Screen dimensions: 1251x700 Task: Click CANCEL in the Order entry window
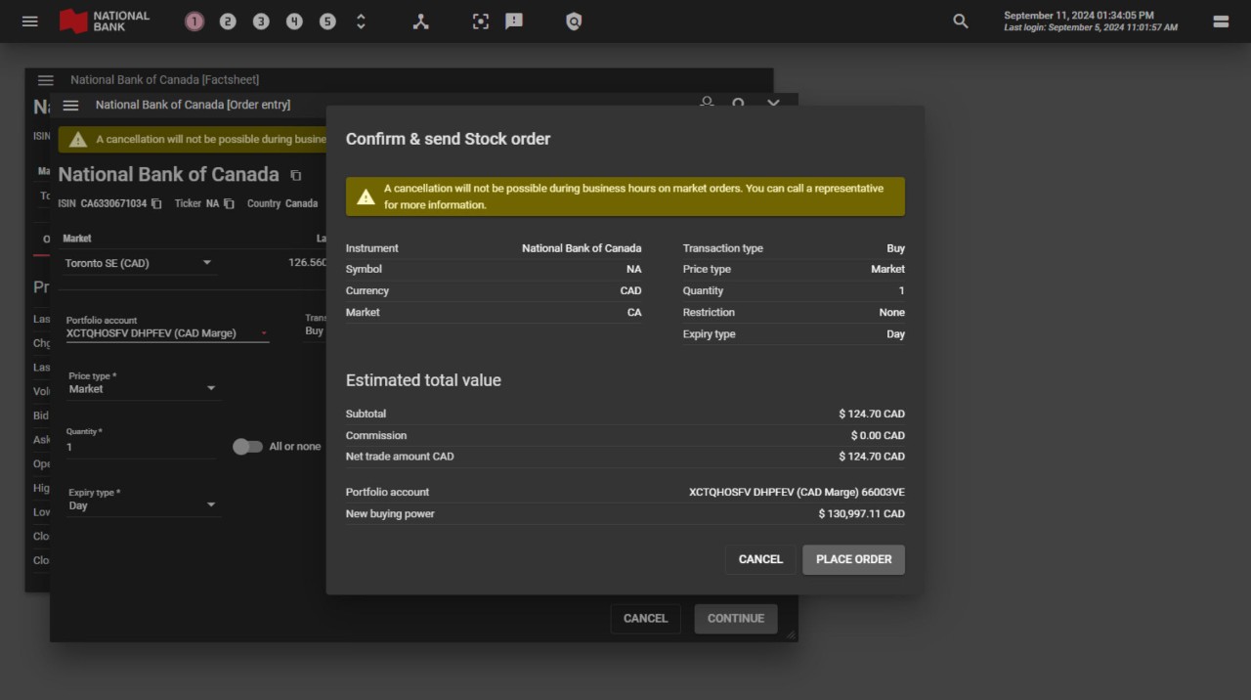(645, 619)
